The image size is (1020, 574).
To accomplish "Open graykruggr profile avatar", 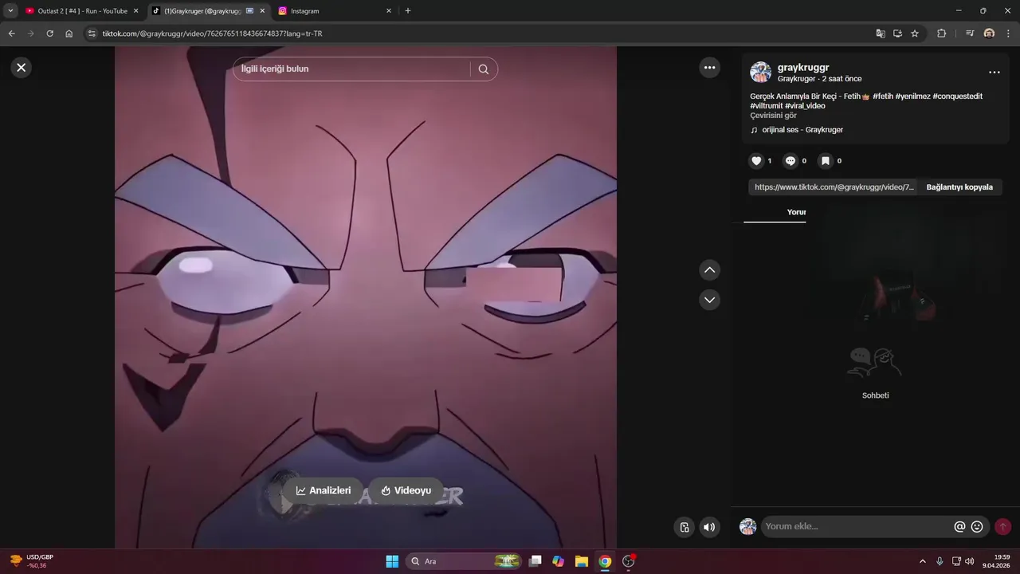I will pos(760,73).
